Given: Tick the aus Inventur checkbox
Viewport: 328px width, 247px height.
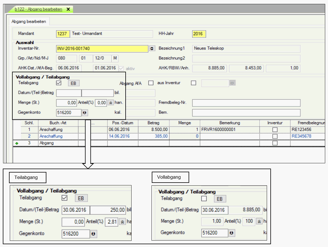Looking at the screenshot, I should click(193, 83).
